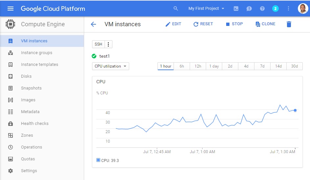Click the search magnifier icon
Screen dimensions: 310x180
(x=176, y=9)
